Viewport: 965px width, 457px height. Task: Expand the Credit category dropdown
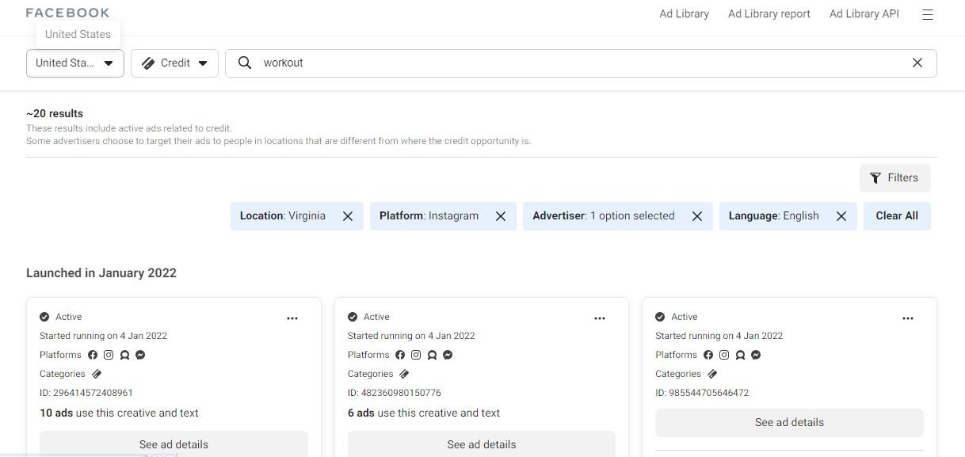(x=174, y=63)
